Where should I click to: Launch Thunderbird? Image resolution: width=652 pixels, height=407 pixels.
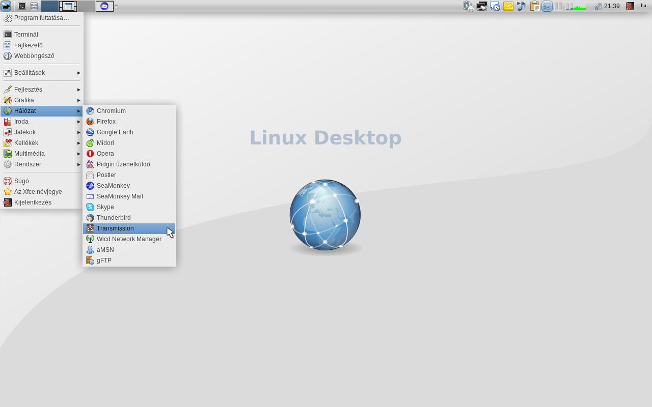coord(129,218)
